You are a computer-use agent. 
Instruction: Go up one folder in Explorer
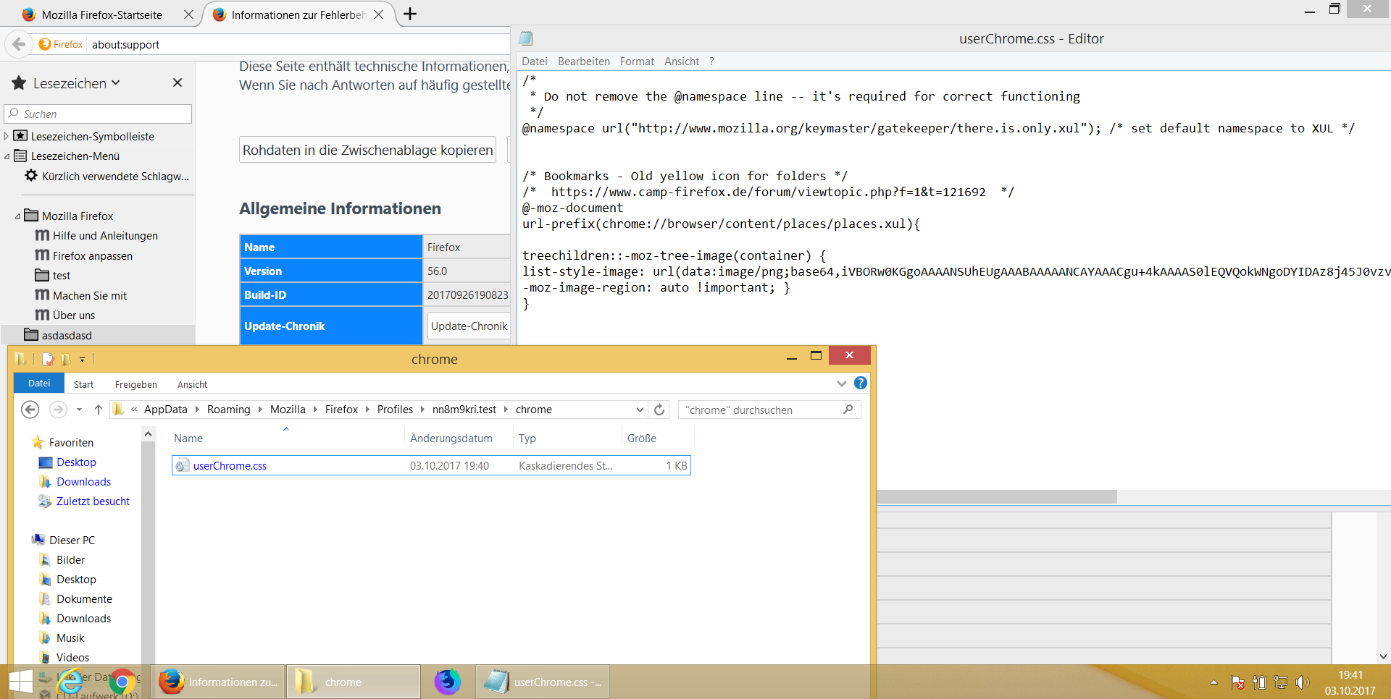(99, 410)
